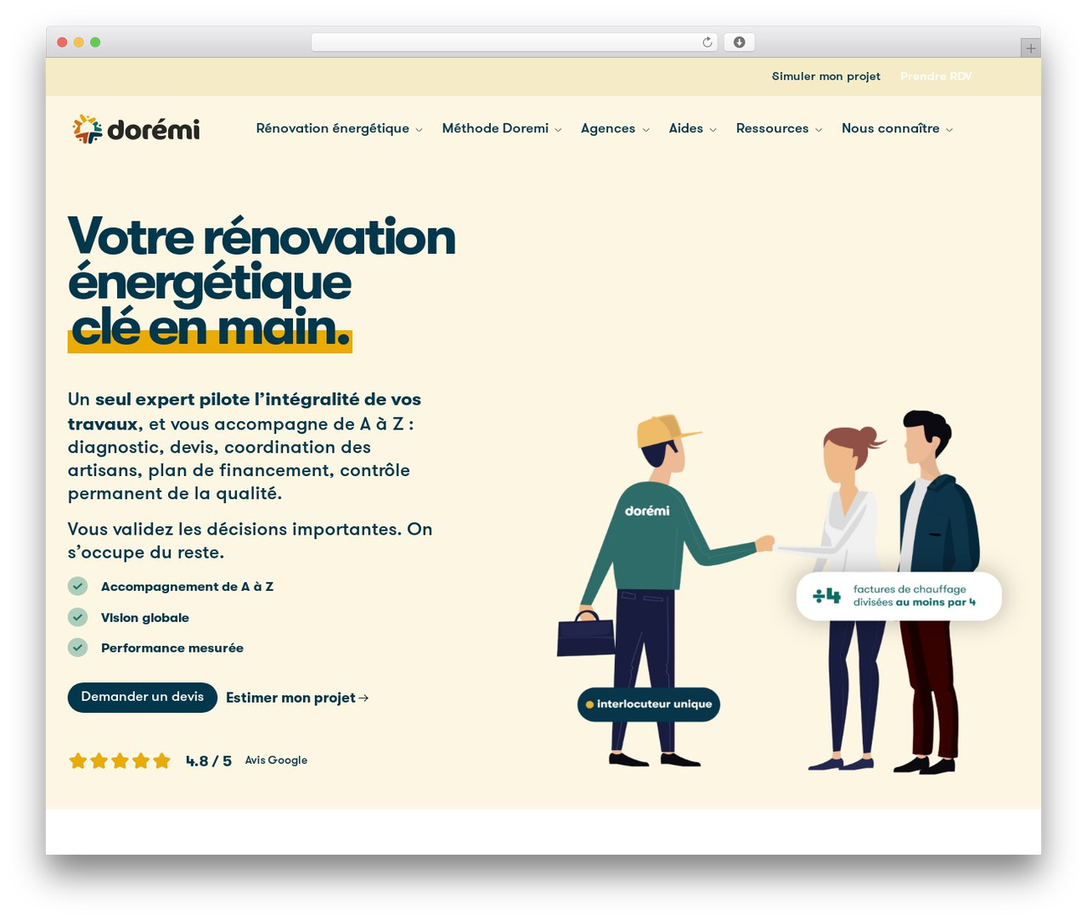Viewport: 1087px width, 920px height.
Task: Click the Votre rénovation énergétique heading
Action: pos(262,282)
